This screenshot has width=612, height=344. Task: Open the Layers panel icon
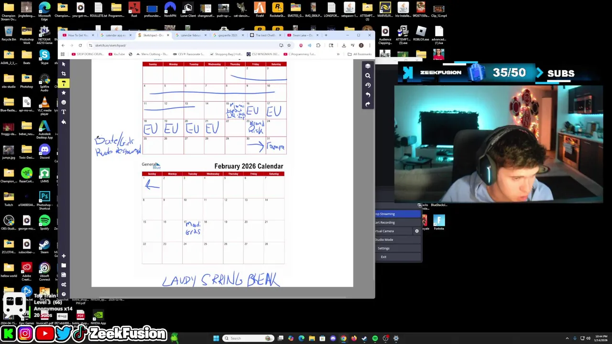click(x=368, y=66)
